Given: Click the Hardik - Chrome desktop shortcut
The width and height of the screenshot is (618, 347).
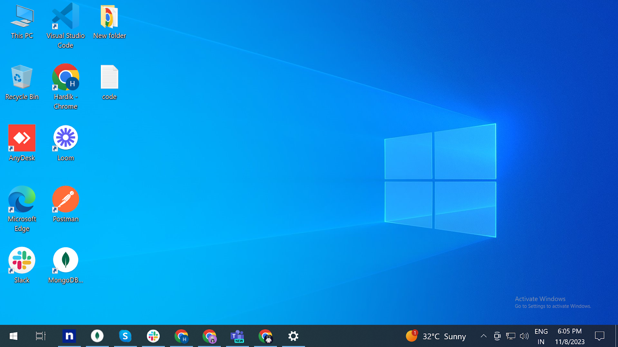Looking at the screenshot, I should 65,77.
